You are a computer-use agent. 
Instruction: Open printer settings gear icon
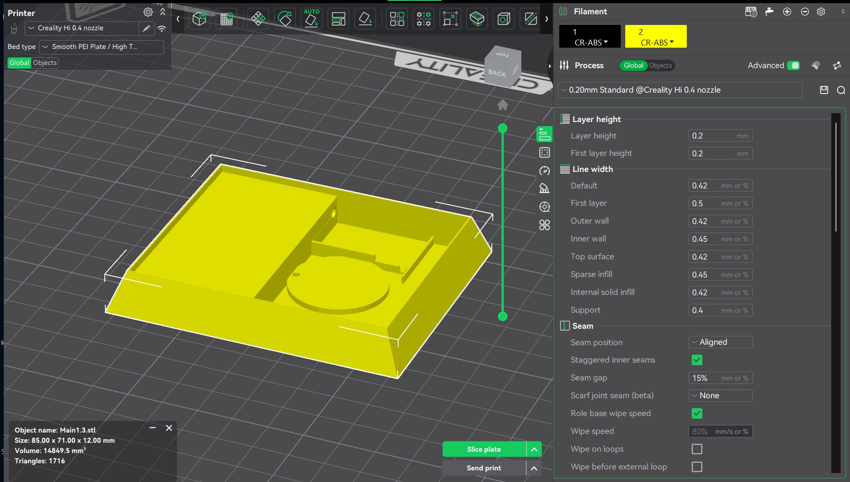(148, 12)
